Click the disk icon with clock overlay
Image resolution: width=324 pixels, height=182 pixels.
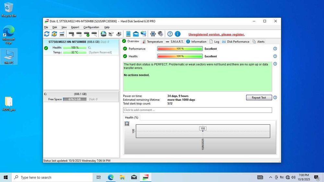click(x=79, y=34)
